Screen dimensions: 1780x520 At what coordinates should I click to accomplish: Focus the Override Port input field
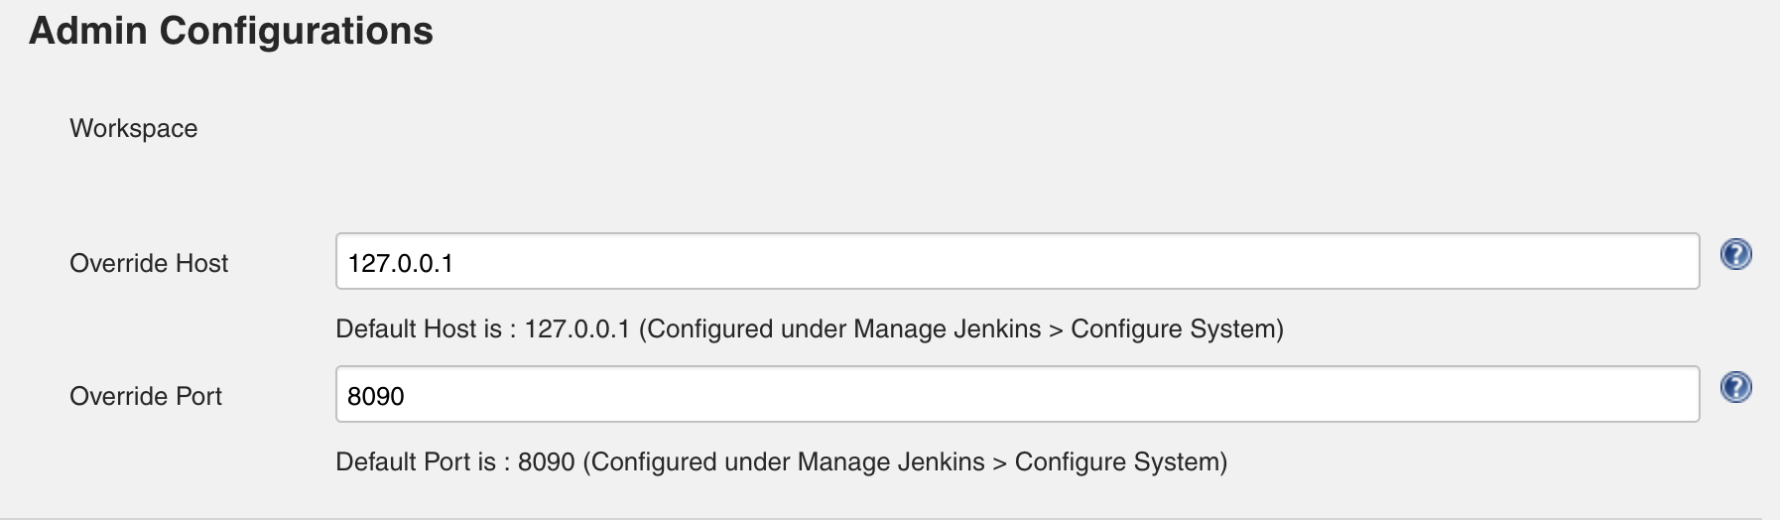click(1017, 395)
